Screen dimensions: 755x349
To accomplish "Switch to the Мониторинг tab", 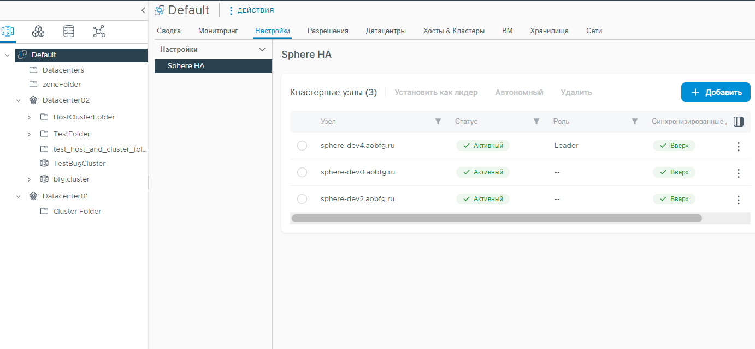I will coord(218,31).
